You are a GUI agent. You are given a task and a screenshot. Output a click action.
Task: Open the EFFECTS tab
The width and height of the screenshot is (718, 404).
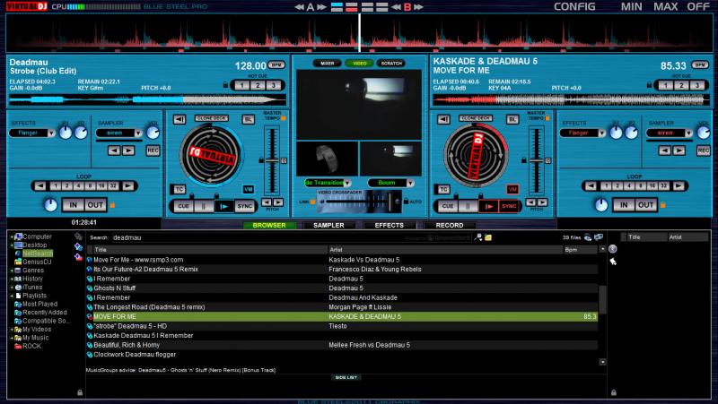390,226
